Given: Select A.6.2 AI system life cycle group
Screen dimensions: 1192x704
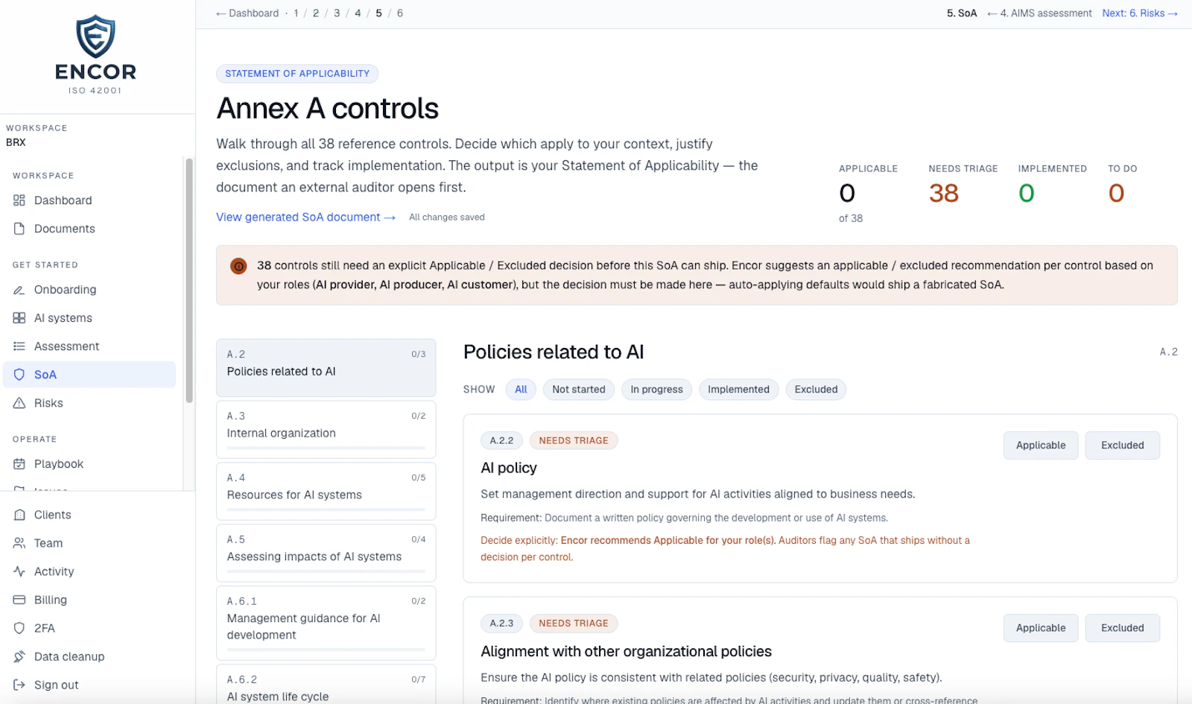Looking at the screenshot, I should coord(326,685).
